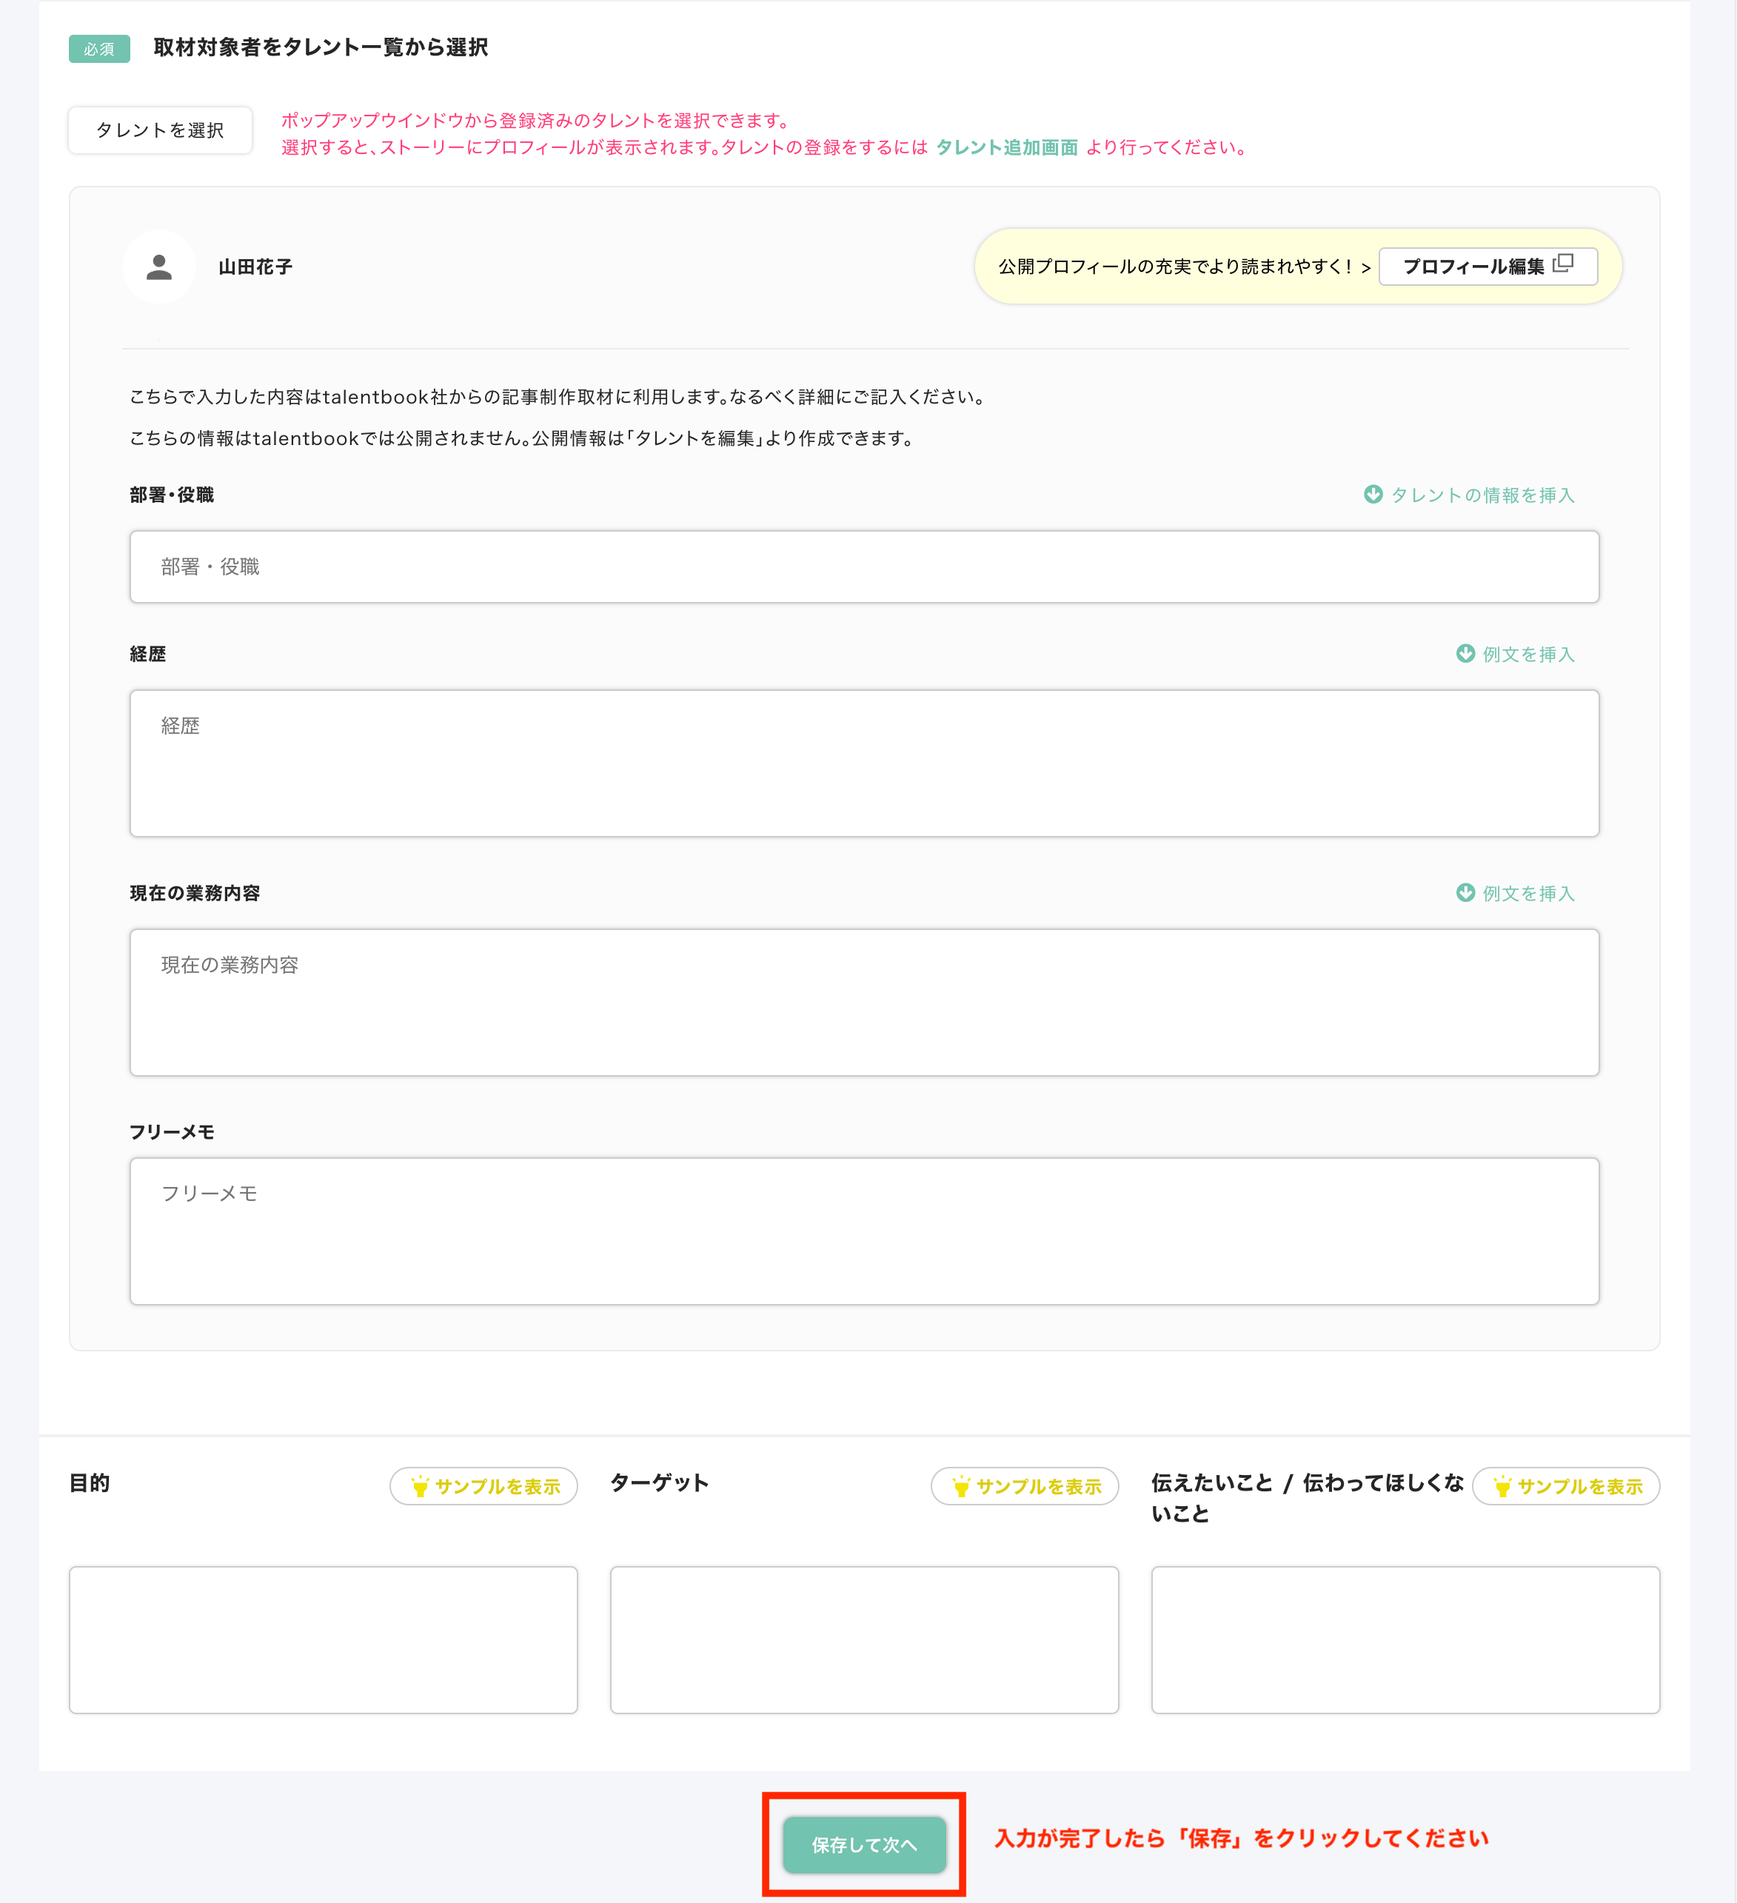Click into the 現在の業務内容 text area
1737x1903 pixels.
point(864,1003)
